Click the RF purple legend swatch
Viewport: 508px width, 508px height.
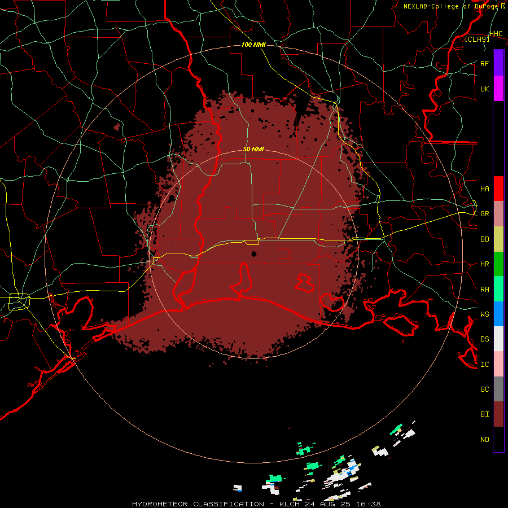(498, 63)
